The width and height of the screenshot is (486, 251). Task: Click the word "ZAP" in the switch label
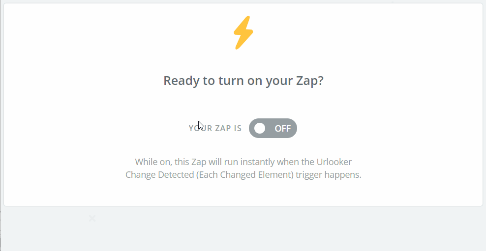point(222,129)
